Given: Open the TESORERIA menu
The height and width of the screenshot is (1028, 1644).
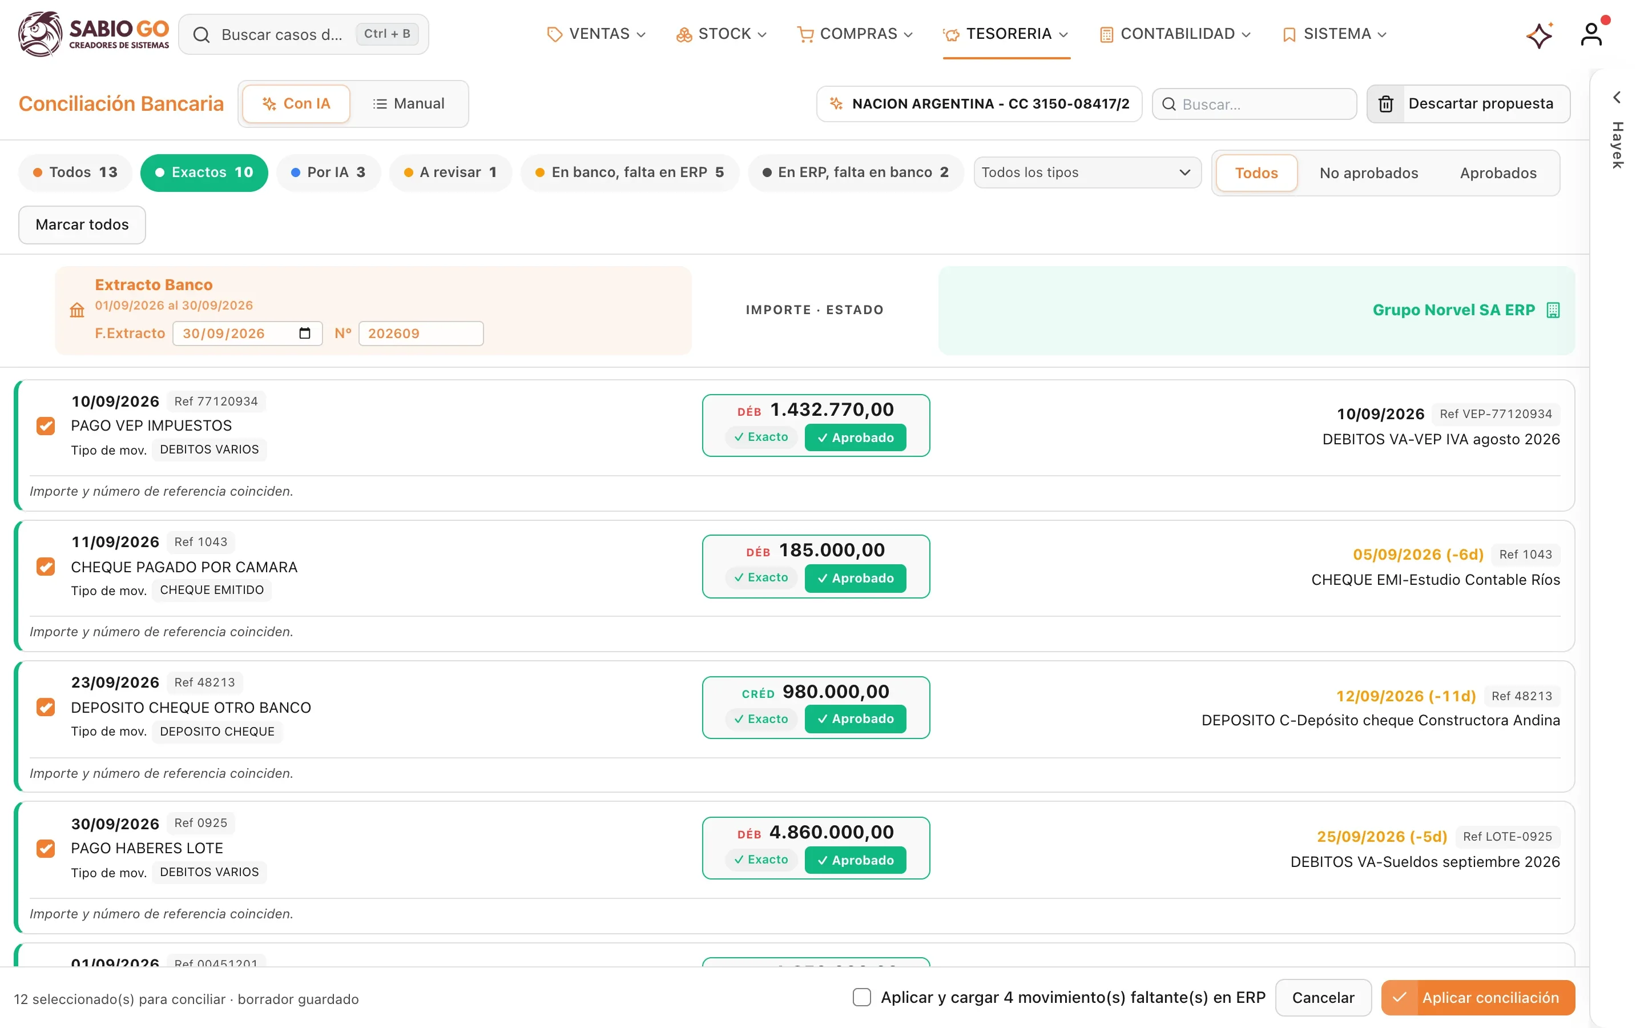Looking at the screenshot, I should pyautogui.click(x=1006, y=34).
